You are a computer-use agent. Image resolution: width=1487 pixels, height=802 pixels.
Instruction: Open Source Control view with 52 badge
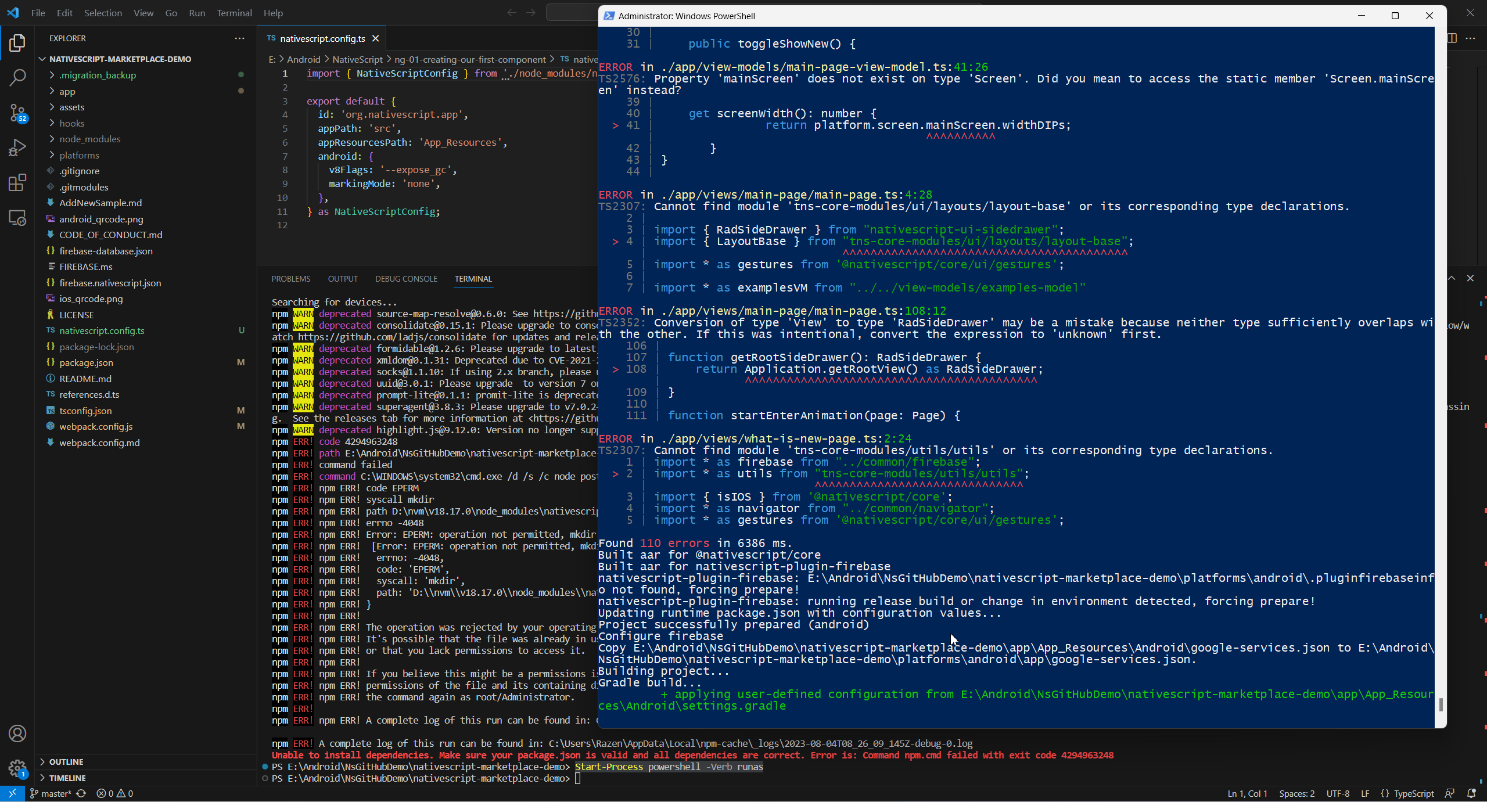[x=17, y=113]
